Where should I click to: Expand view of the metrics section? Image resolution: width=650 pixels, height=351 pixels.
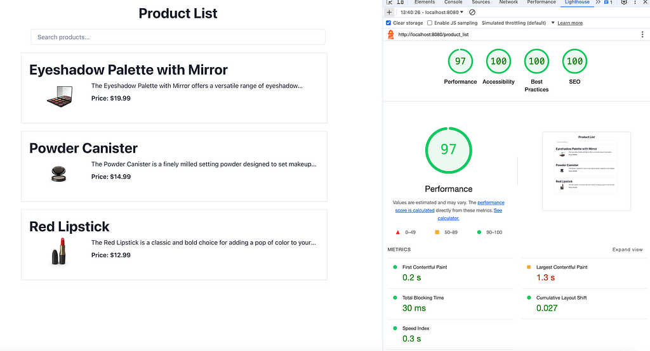pyautogui.click(x=627, y=250)
